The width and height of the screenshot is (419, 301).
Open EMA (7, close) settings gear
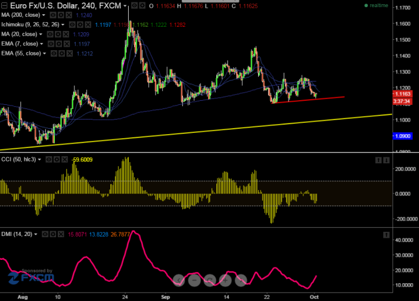[59, 44]
